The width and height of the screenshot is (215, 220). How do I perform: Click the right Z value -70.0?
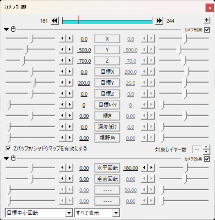pyautogui.click(x=130, y=61)
